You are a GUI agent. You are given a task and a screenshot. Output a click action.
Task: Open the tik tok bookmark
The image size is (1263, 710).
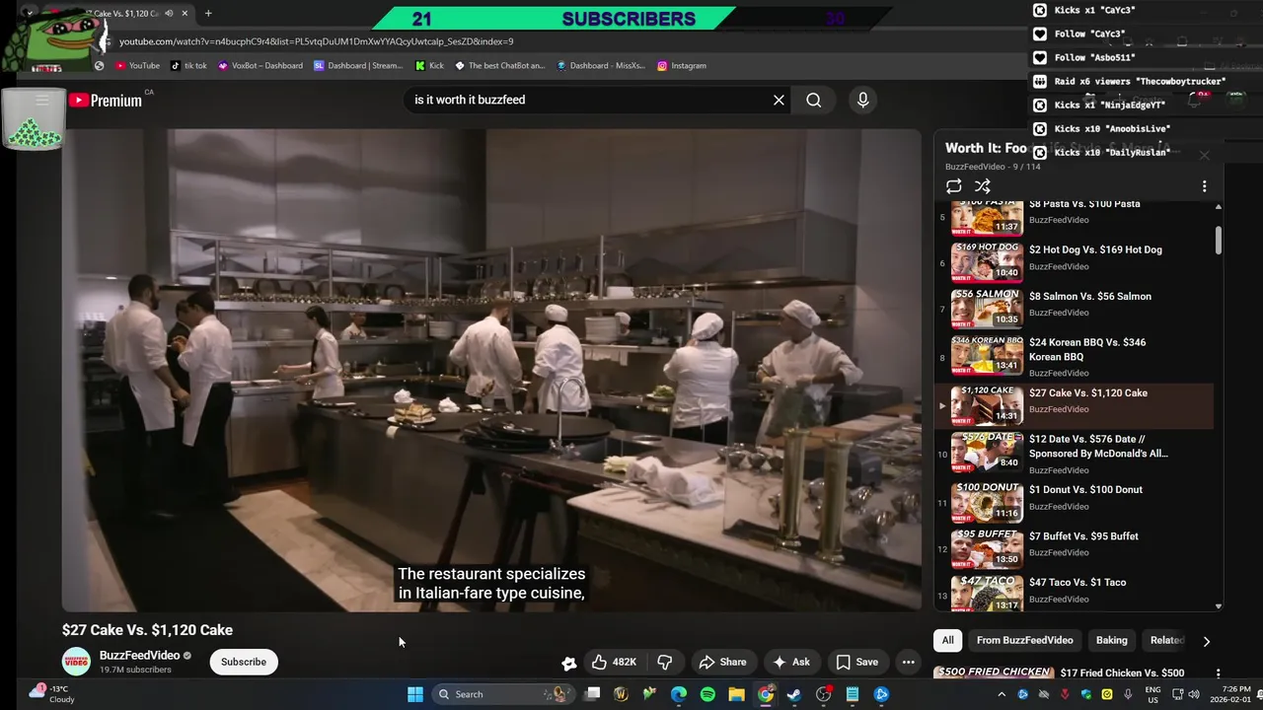pyautogui.click(x=188, y=65)
